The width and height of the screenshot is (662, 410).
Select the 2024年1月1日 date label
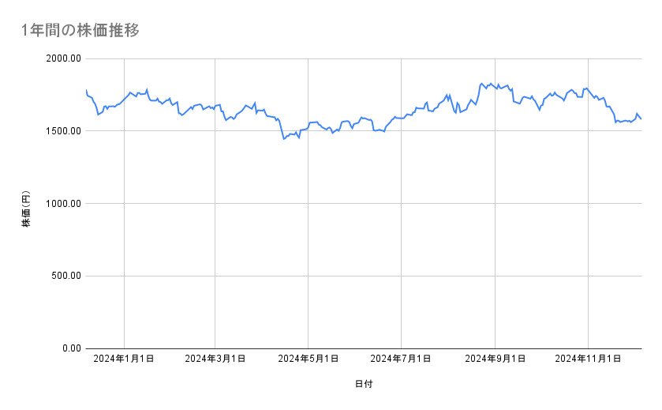tap(123, 359)
